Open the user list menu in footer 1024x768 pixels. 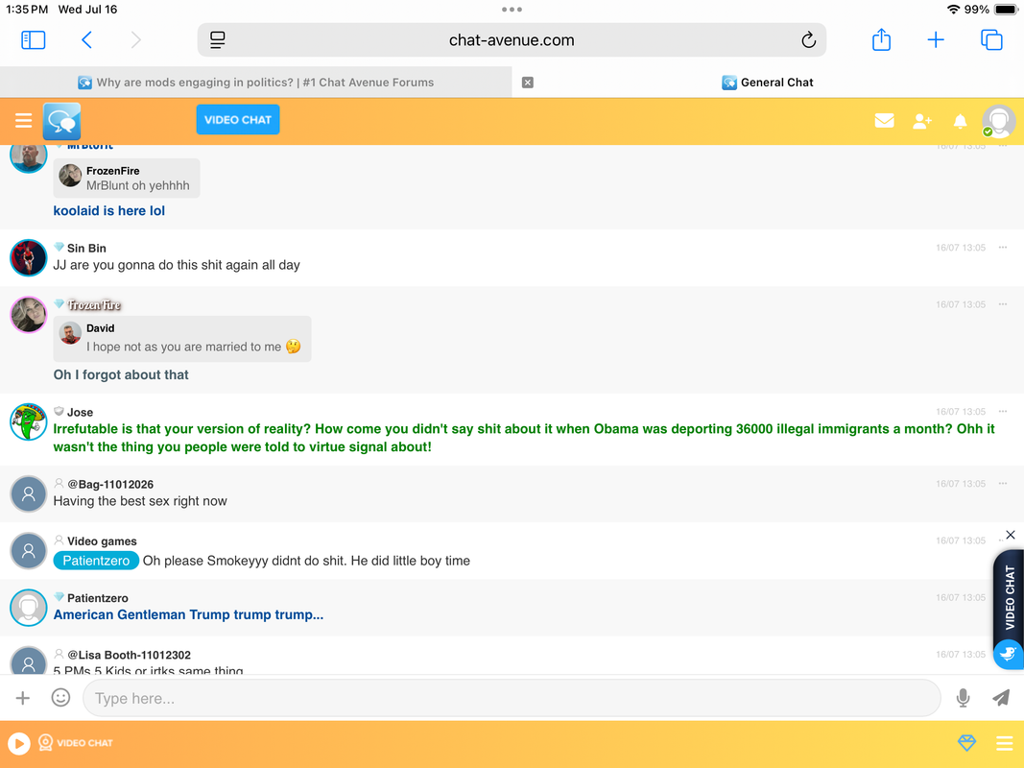click(x=1005, y=743)
